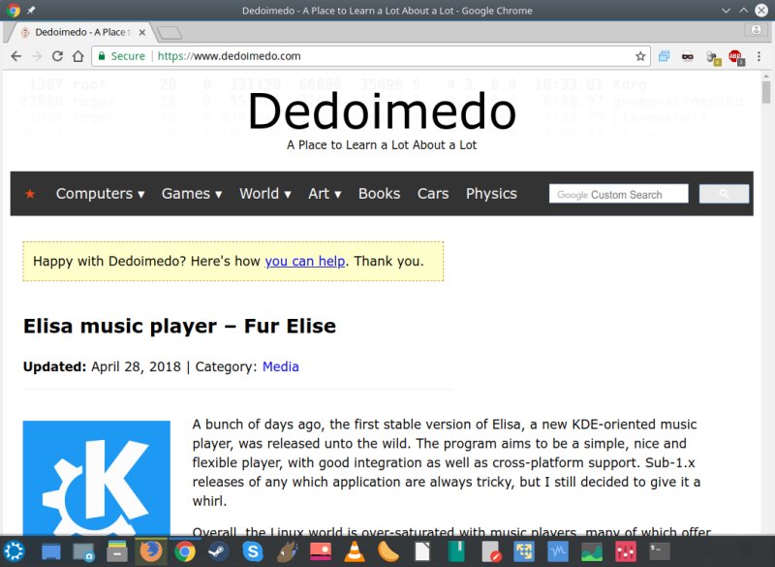Click the KDE logo article thumbnail
The image size is (775, 567).
tap(96, 478)
